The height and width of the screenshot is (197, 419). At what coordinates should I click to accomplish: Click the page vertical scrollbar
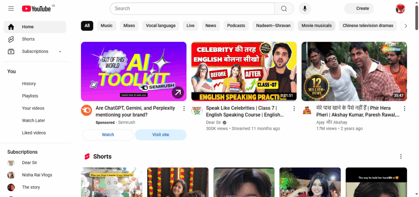pyautogui.click(x=417, y=18)
